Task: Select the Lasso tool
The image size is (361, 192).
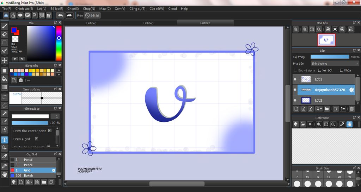Action: coord(4,105)
